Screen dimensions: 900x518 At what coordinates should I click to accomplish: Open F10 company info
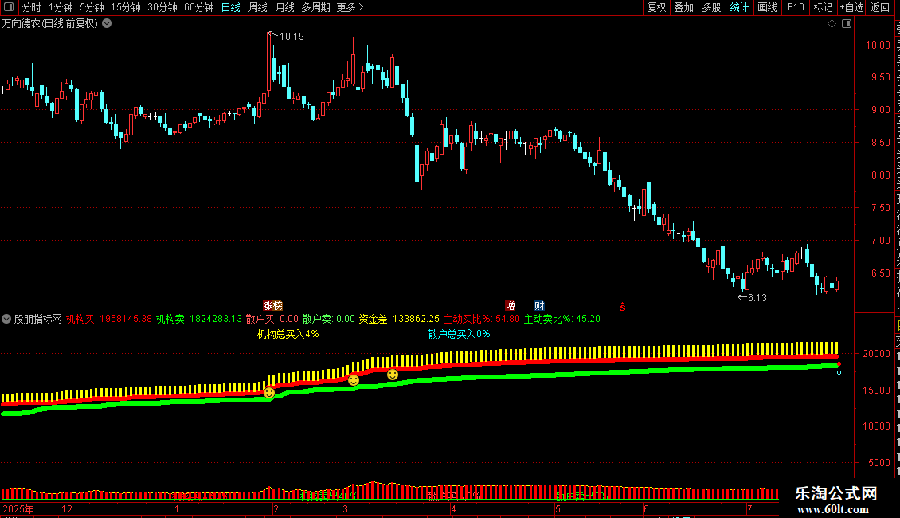coord(796,7)
